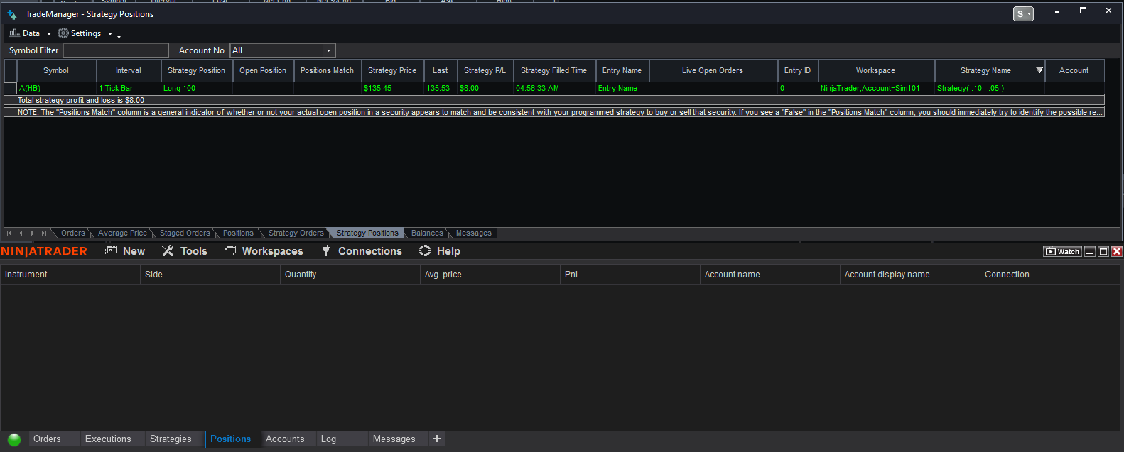Sort by the Symbol column header

[56, 70]
